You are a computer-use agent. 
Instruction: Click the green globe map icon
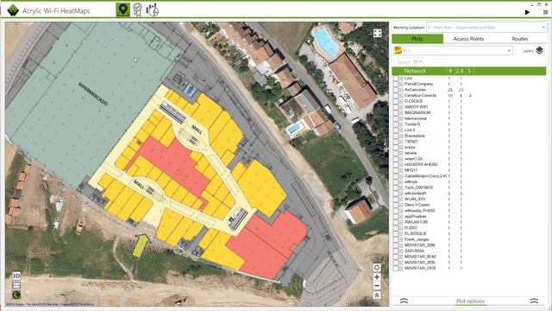pyautogui.click(x=16, y=295)
